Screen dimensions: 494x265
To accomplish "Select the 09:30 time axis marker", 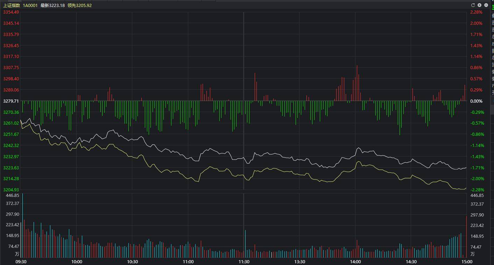I will click(x=21, y=262).
